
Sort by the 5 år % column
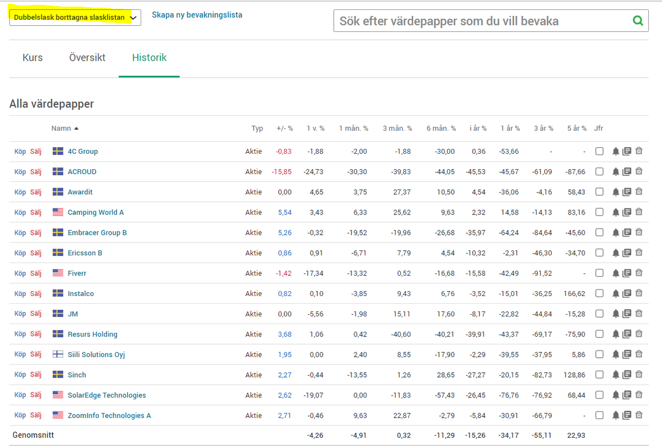576,128
